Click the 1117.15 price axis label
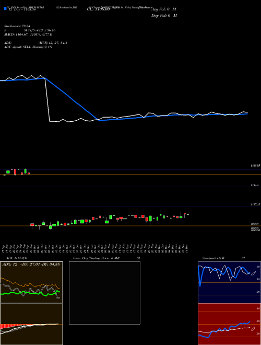Screen dimensions: 261x345 [x=255, y=204]
